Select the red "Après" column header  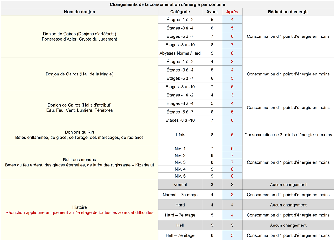232,12
